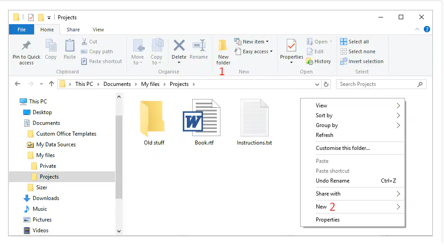The width and height of the screenshot is (444, 247).
Task: Click navigation pane scroll down arrow
Action: [119, 231]
